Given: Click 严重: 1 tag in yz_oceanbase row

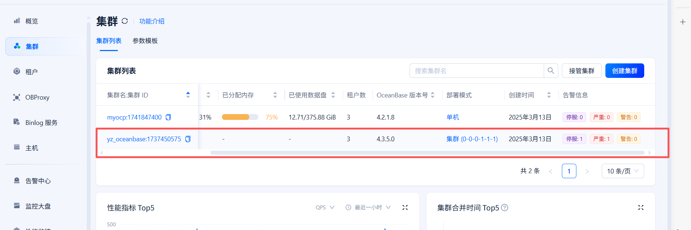Looking at the screenshot, I should [601, 139].
